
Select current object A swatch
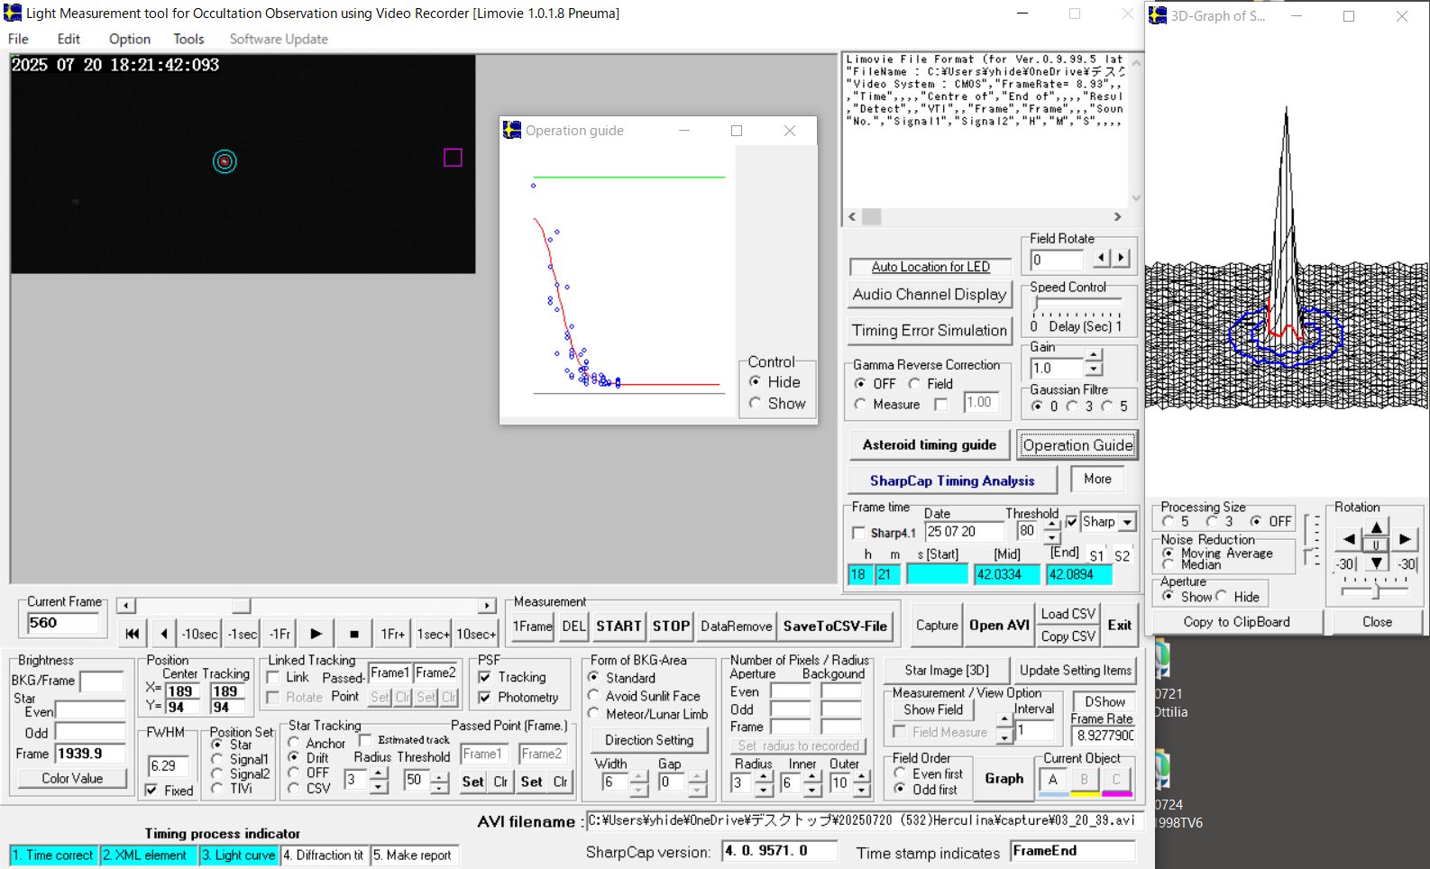[x=1052, y=780]
